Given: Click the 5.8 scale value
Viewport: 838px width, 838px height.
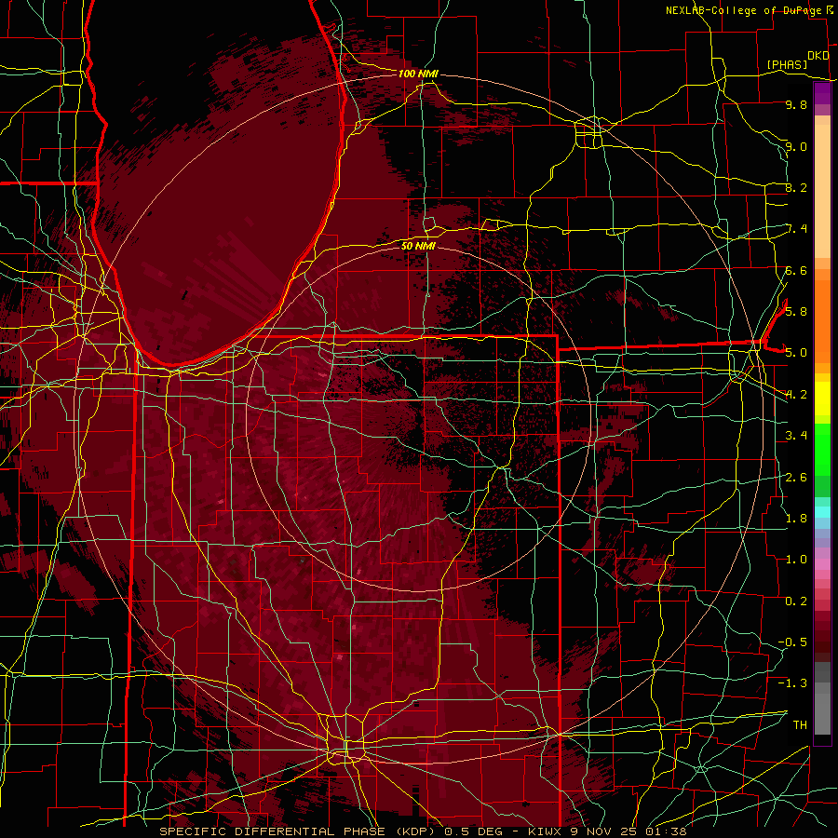Looking at the screenshot, I should (796, 311).
